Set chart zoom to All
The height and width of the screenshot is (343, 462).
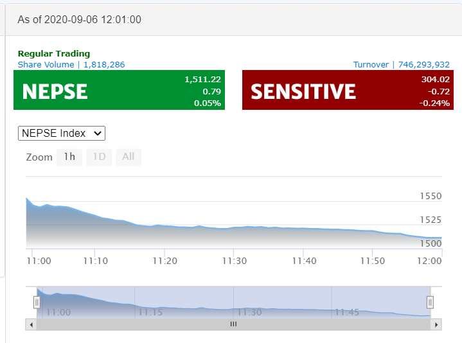[x=129, y=157]
